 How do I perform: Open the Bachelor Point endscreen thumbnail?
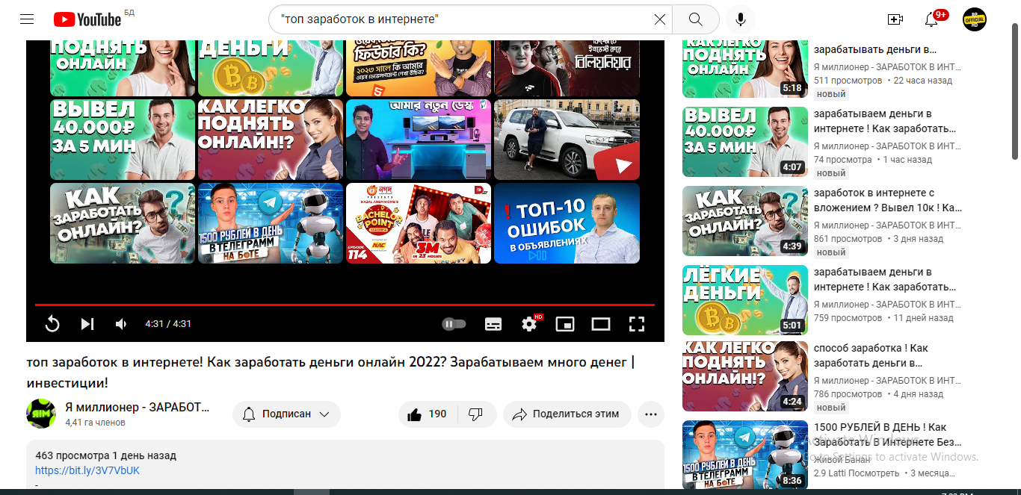tap(419, 223)
